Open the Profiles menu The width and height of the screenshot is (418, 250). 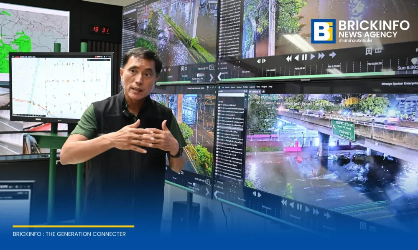[x=245, y=87]
